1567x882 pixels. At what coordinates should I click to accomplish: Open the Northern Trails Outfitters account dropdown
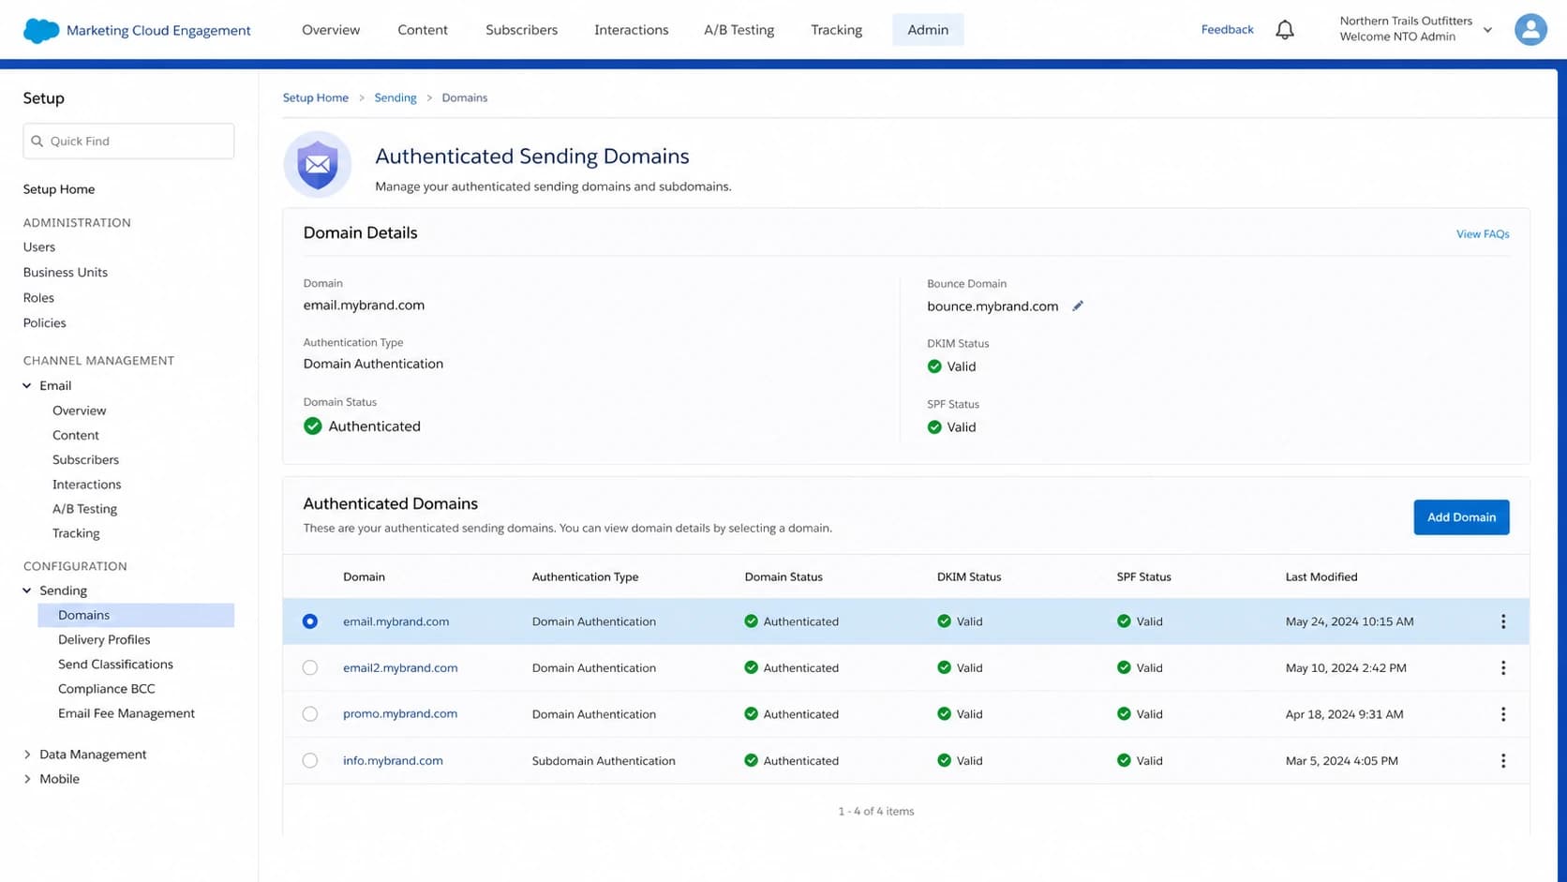1487,30
